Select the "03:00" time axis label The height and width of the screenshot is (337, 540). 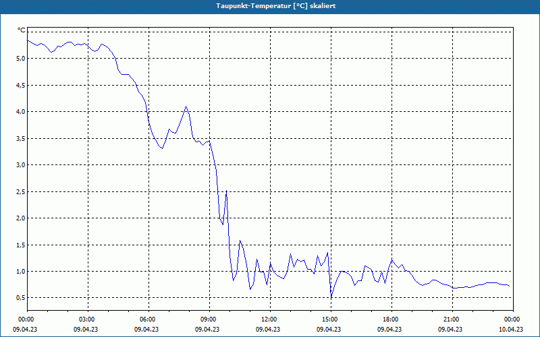tap(88, 319)
